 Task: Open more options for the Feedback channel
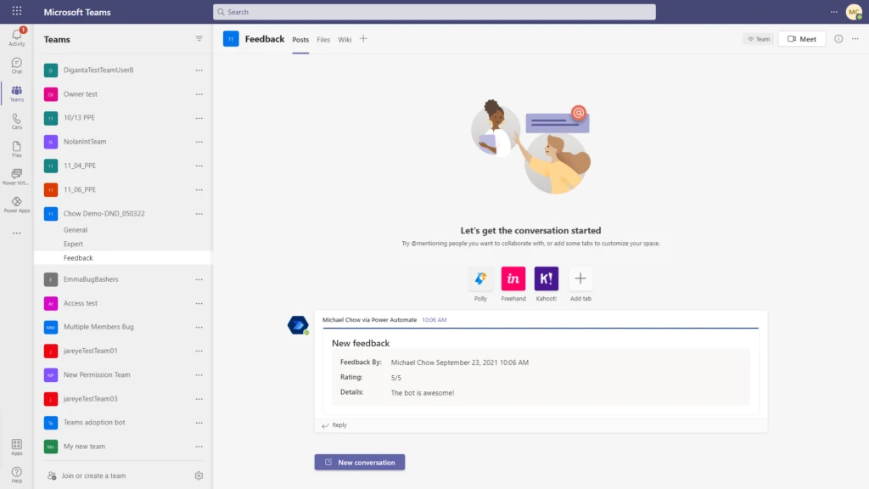(x=199, y=257)
